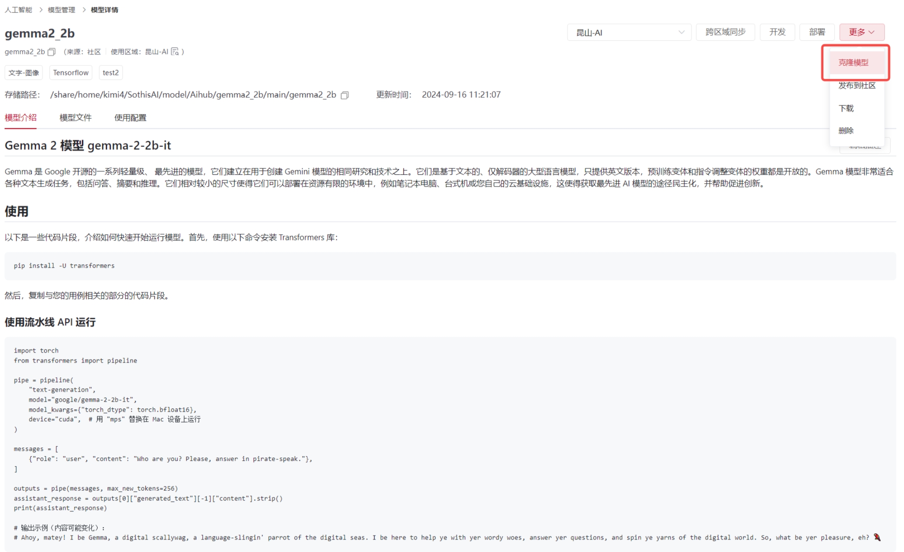Click the 部署 button
The image size is (904, 552).
point(816,32)
